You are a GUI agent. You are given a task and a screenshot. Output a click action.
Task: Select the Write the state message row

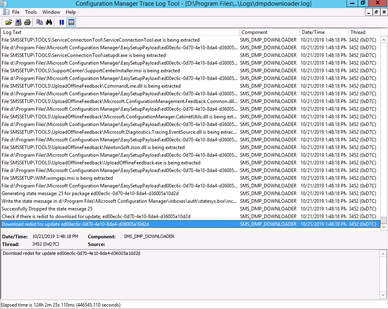pos(190,201)
